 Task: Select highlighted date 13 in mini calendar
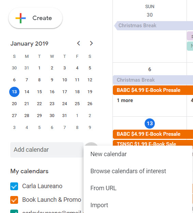(14, 92)
